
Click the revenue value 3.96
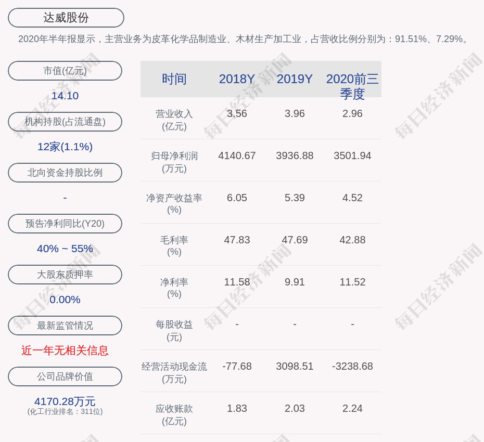click(x=295, y=113)
